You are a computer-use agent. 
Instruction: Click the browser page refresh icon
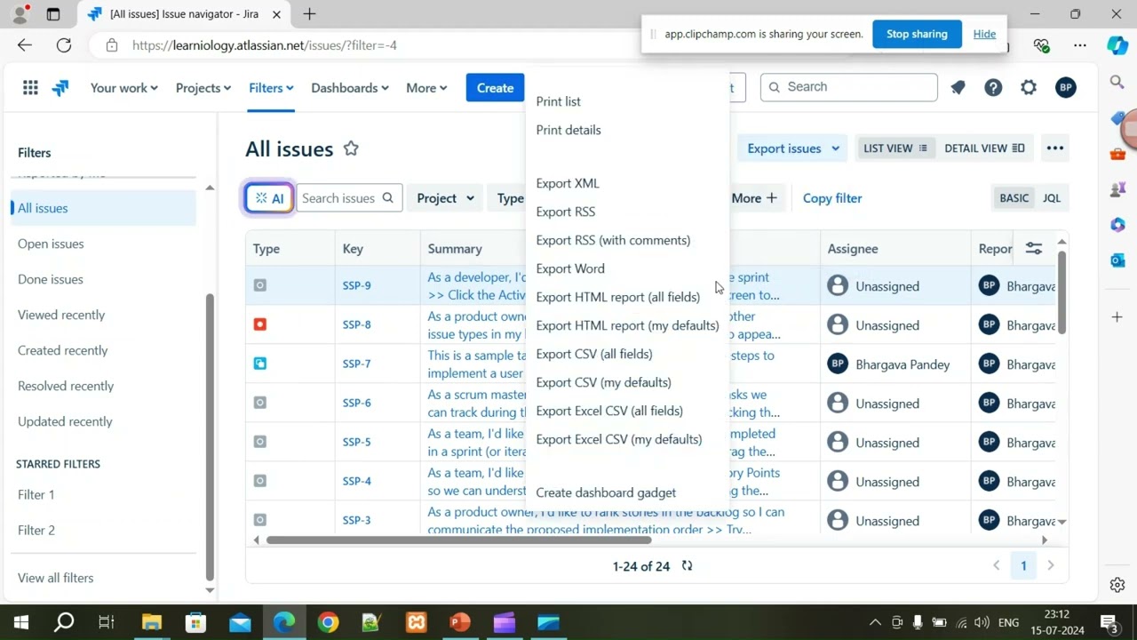click(64, 45)
